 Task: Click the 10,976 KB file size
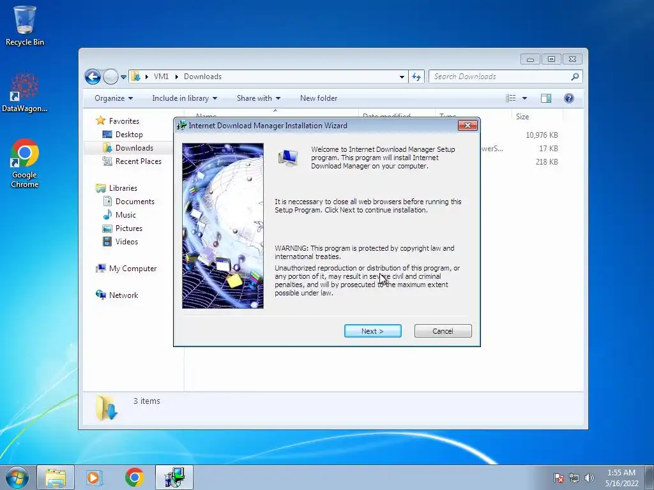coord(542,135)
